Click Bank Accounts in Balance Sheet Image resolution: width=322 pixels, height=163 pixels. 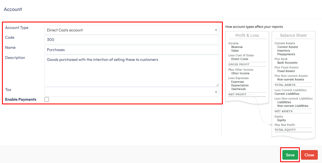tap(287, 63)
